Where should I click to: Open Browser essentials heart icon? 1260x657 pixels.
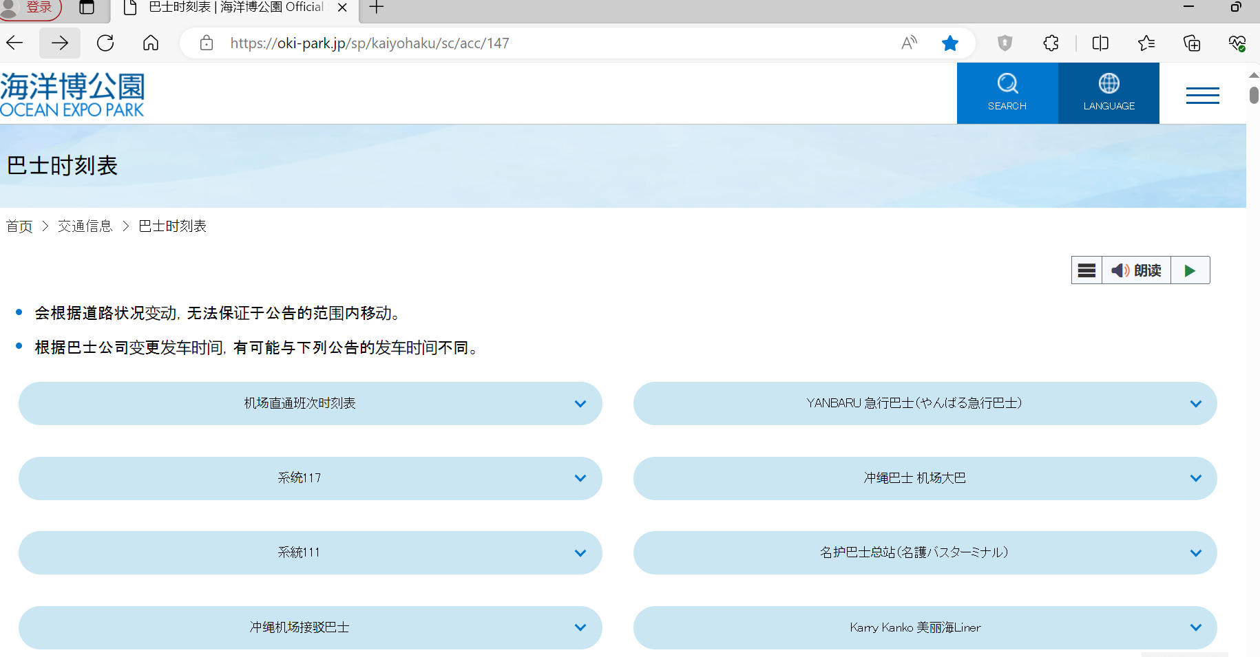coord(1237,43)
